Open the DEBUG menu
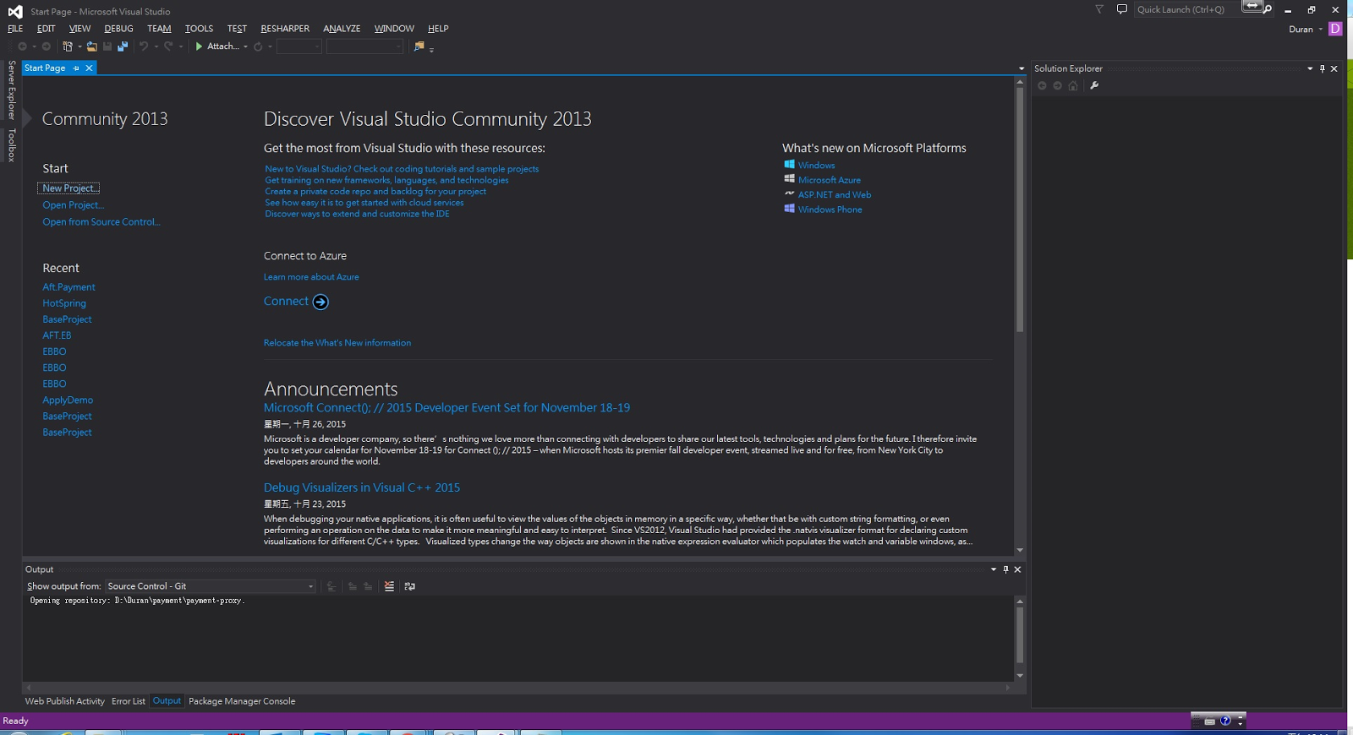 coord(119,29)
